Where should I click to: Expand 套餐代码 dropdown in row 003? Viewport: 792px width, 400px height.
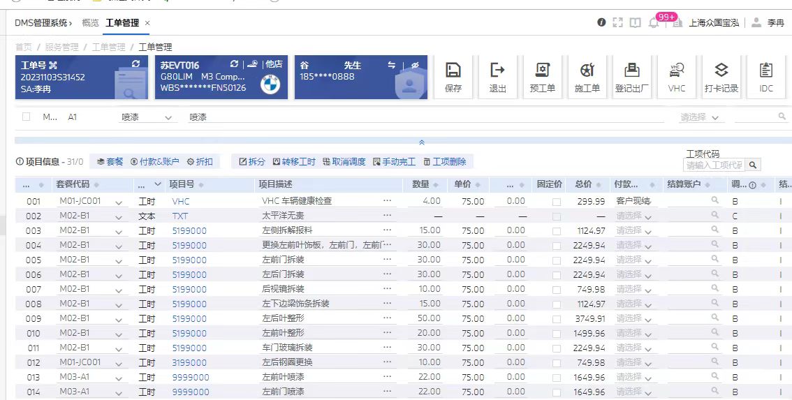(x=119, y=232)
